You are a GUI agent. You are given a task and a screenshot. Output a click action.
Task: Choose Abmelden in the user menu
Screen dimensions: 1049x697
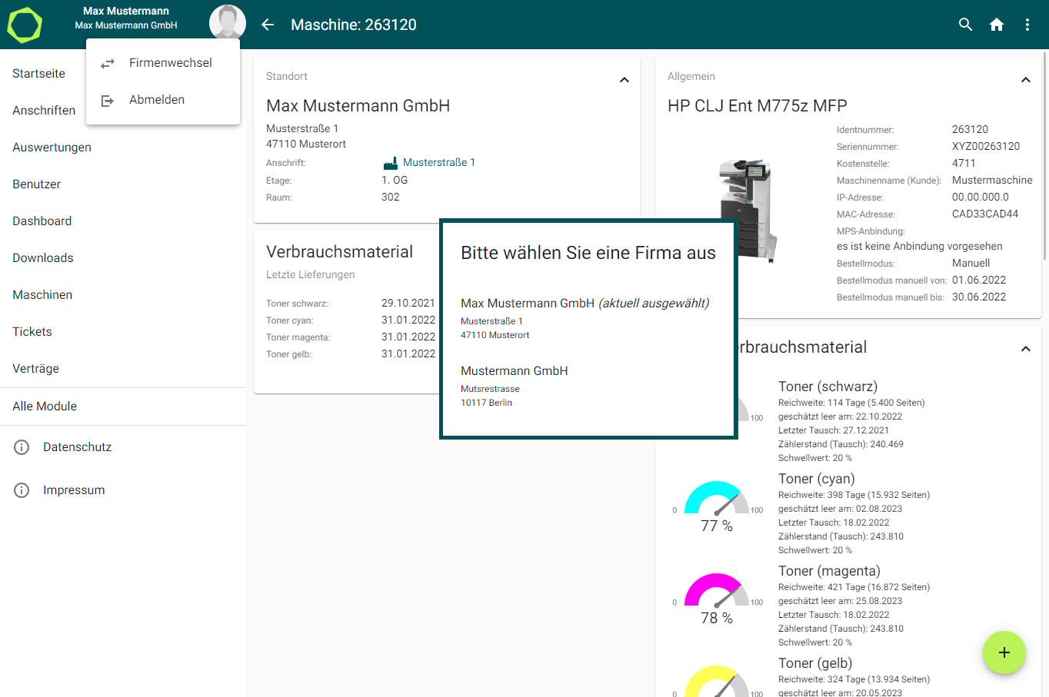pyautogui.click(x=157, y=100)
